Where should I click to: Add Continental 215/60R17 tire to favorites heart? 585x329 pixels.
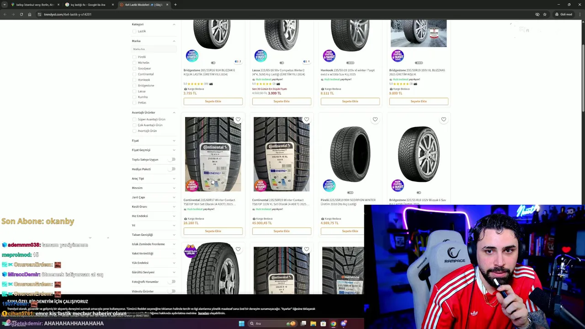pyautogui.click(x=238, y=120)
